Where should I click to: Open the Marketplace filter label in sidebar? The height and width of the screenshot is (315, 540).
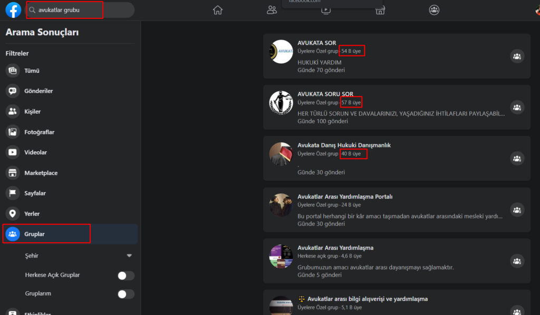[41, 173]
